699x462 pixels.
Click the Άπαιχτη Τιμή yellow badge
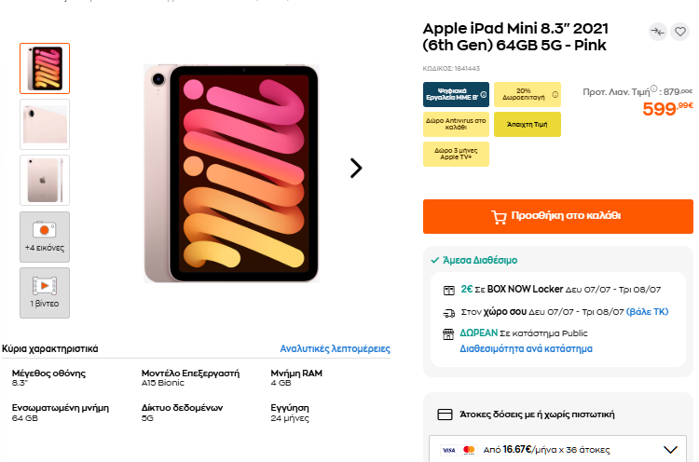point(528,124)
